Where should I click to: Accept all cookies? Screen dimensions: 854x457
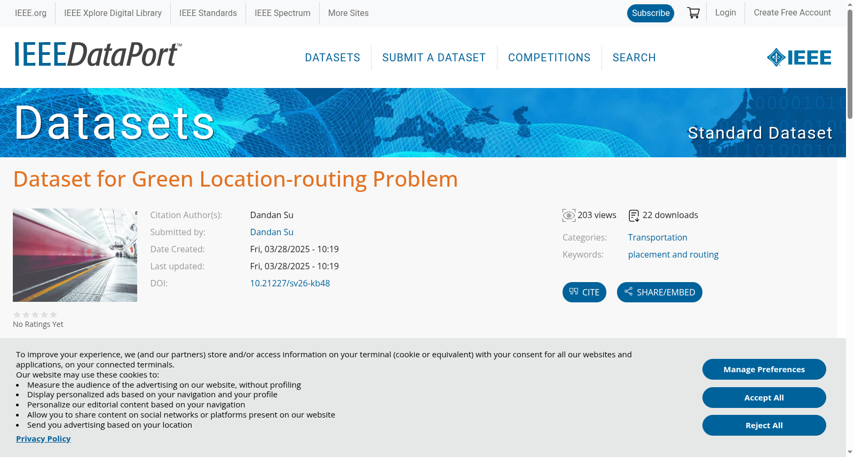tap(764, 398)
